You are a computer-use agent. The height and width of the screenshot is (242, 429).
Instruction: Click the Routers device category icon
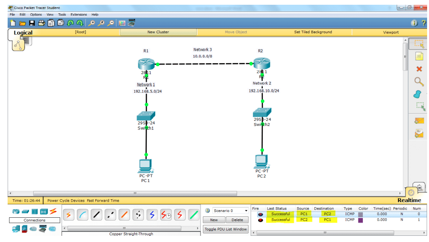(16, 212)
